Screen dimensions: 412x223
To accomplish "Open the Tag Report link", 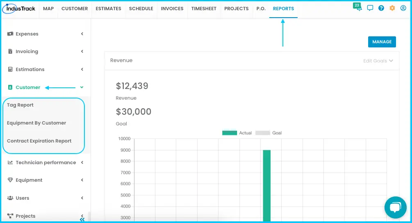I will coord(20,105).
